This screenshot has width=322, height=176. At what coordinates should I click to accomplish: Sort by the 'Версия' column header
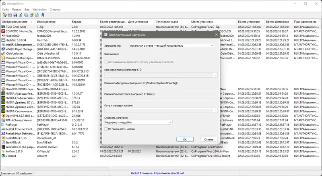(x=85, y=22)
